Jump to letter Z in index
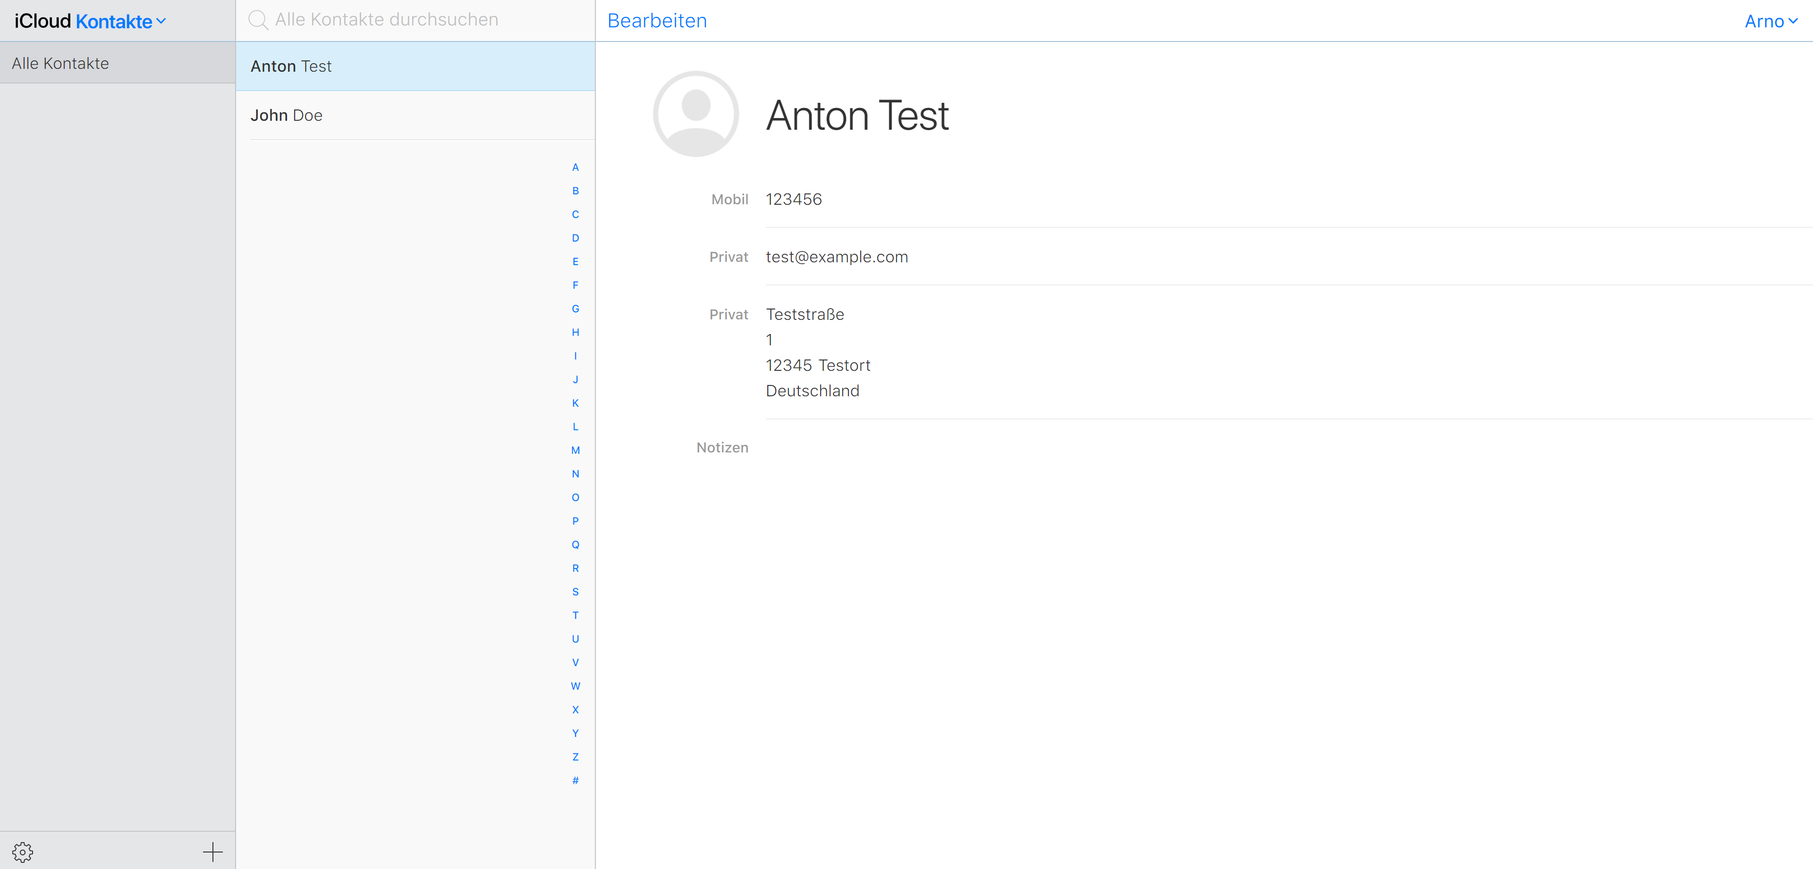This screenshot has width=1813, height=869. point(575,757)
